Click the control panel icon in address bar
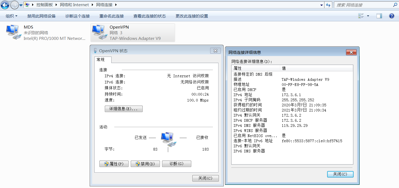Screen dimensions: 399x188 [27, 5]
